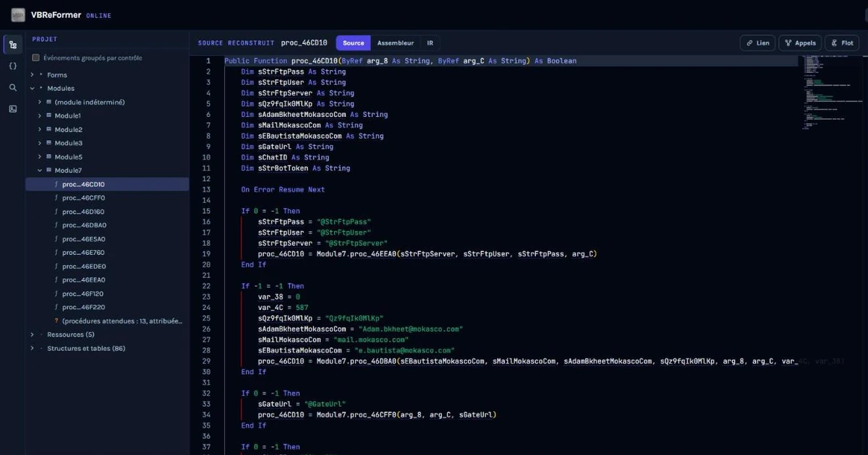Collapse the Module7 node

pos(40,170)
